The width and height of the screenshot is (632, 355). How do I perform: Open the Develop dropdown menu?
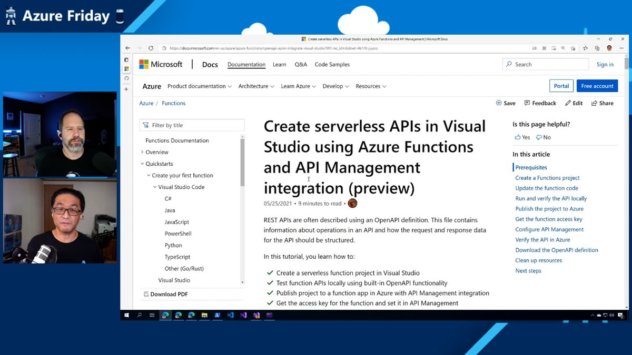point(336,86)
